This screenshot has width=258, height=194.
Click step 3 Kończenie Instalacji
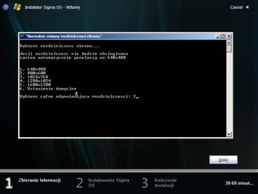[159, 183]
